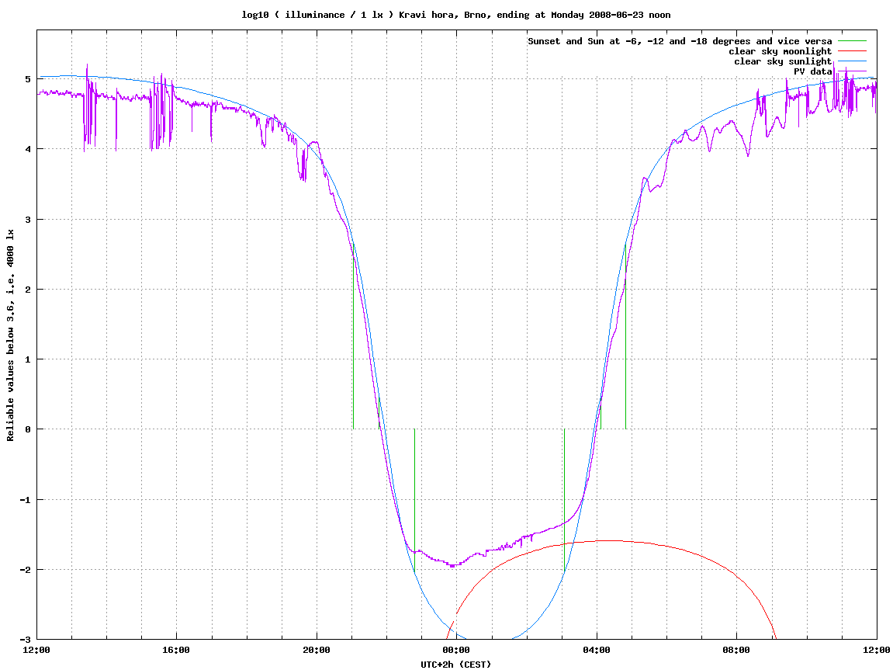Click the leftmost 12:00 x-axis tick label
Screen dimensions: 893x670
[37, 650]
